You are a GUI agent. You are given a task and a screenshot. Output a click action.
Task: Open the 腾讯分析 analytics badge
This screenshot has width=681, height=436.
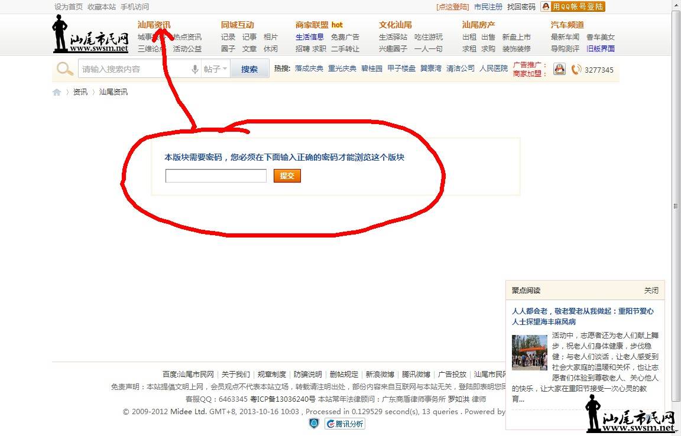345,424
